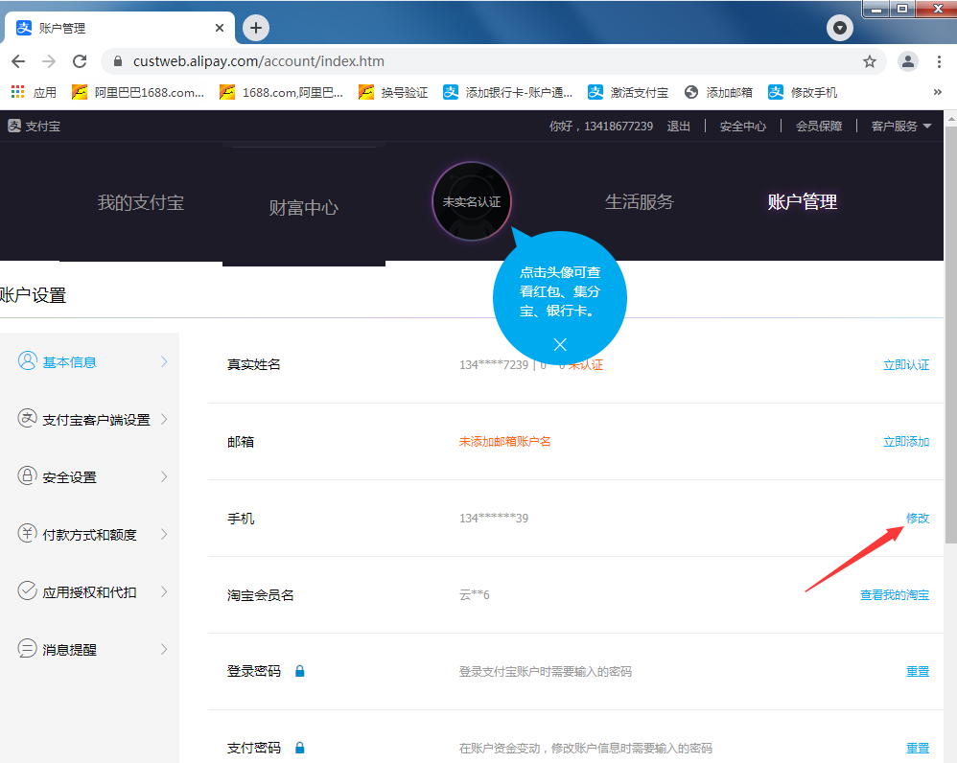Select 安全设置 in sidebar
957x763 pixels.
70,477
